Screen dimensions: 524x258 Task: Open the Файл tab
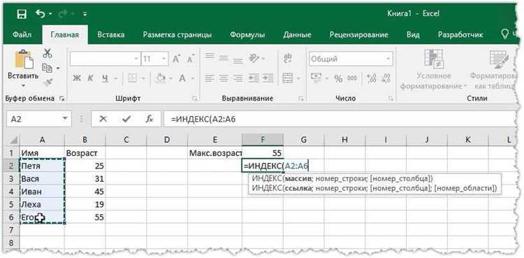pyautogui.click(x=22, y=35)
